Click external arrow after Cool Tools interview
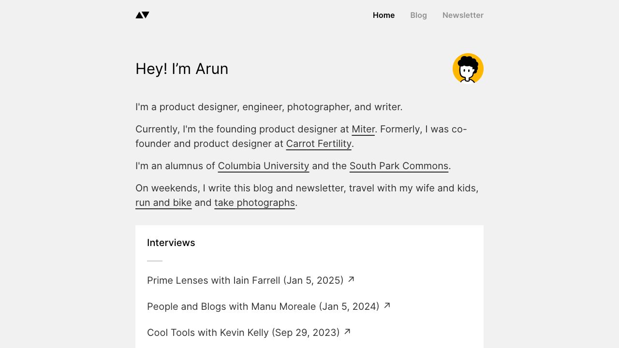This screenshot has height=348, width=619. [x=347, y=332]
